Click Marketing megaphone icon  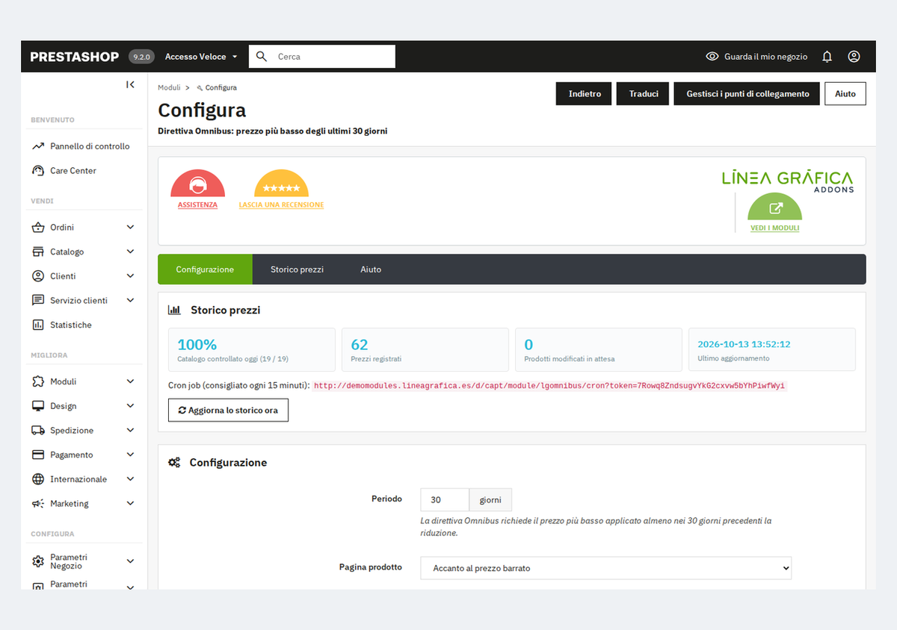tap(38, 504)
